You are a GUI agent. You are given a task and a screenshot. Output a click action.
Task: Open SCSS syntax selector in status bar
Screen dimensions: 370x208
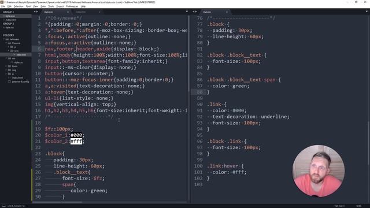358,206
